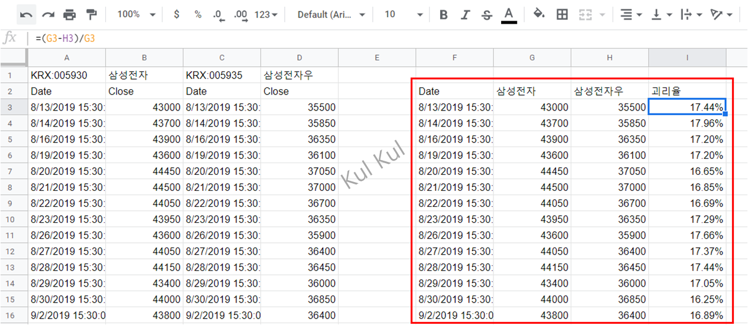Click column G value 43400
Screen dimensions: 748x325
click(x=532, y=283)
